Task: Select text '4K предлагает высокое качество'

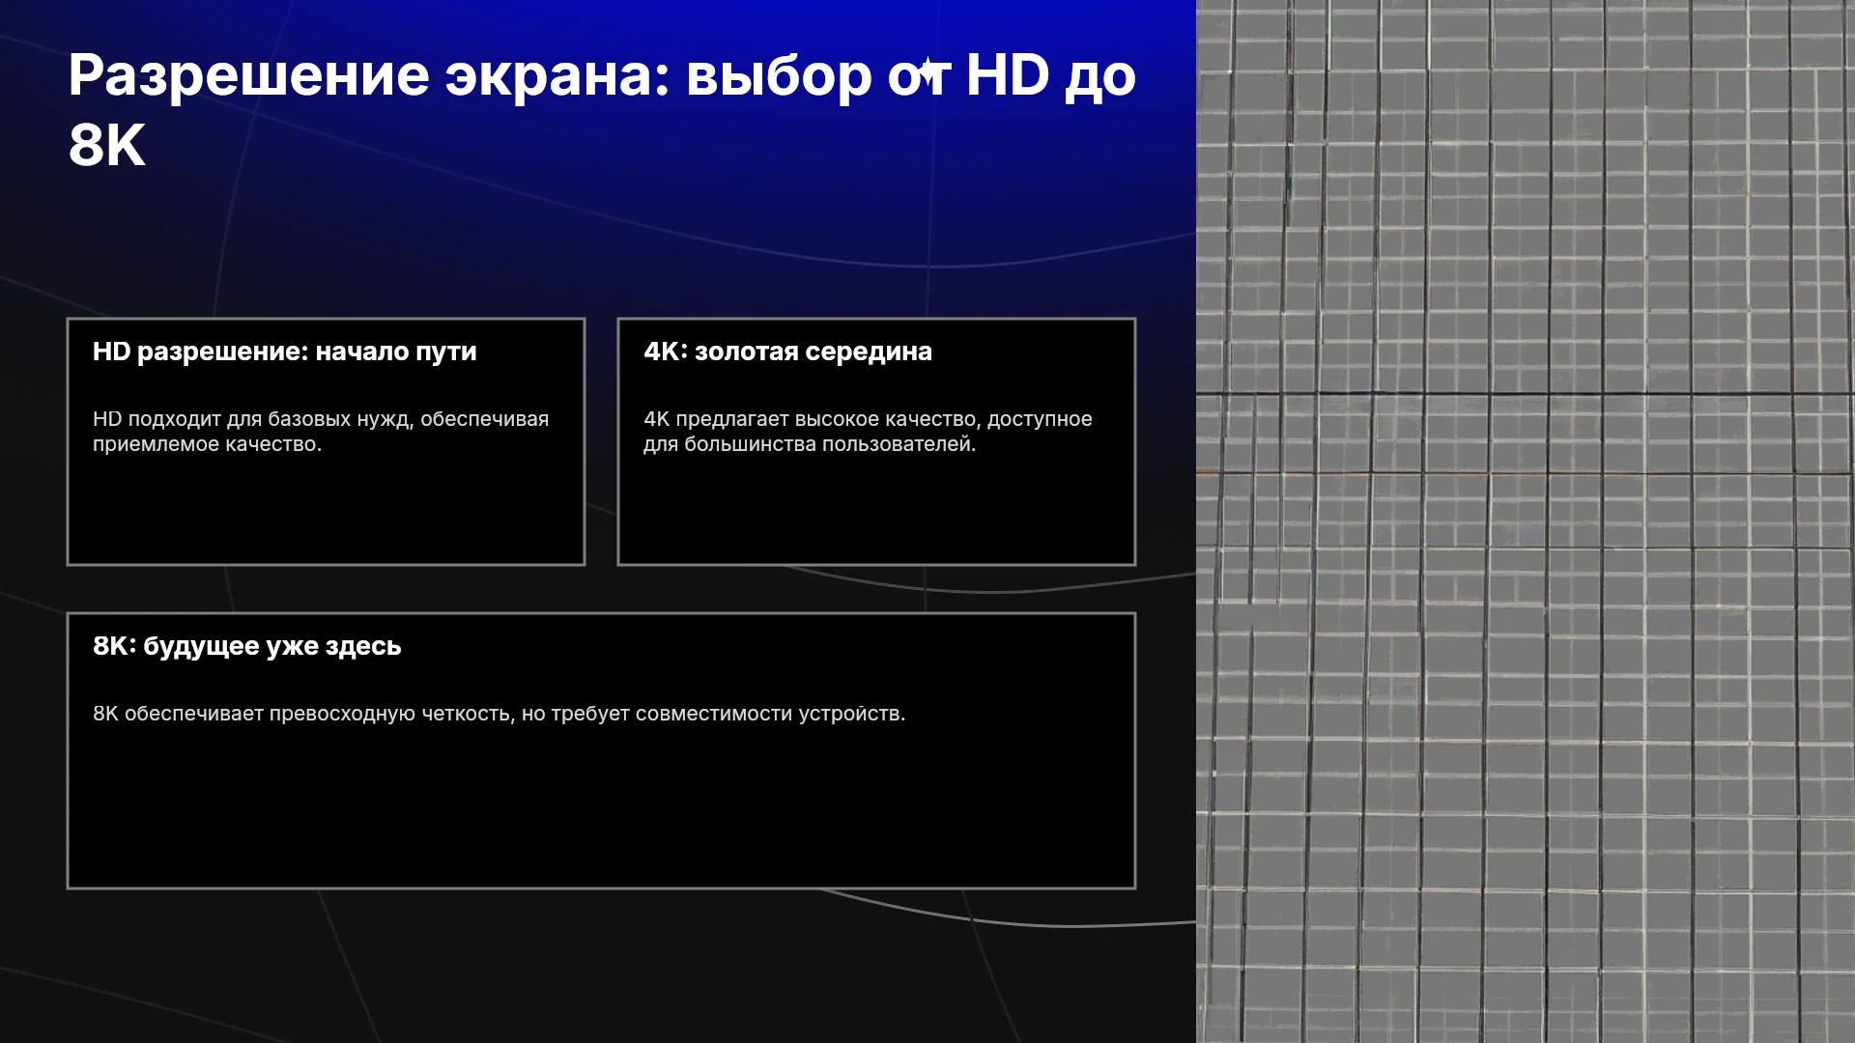Action: click(813, 419)
